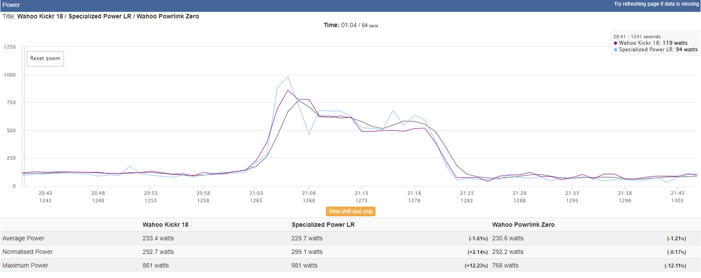Click the 981 watts value
Image resolution: width=701 pixels, height=278 pixels.
tap(304, 265)
